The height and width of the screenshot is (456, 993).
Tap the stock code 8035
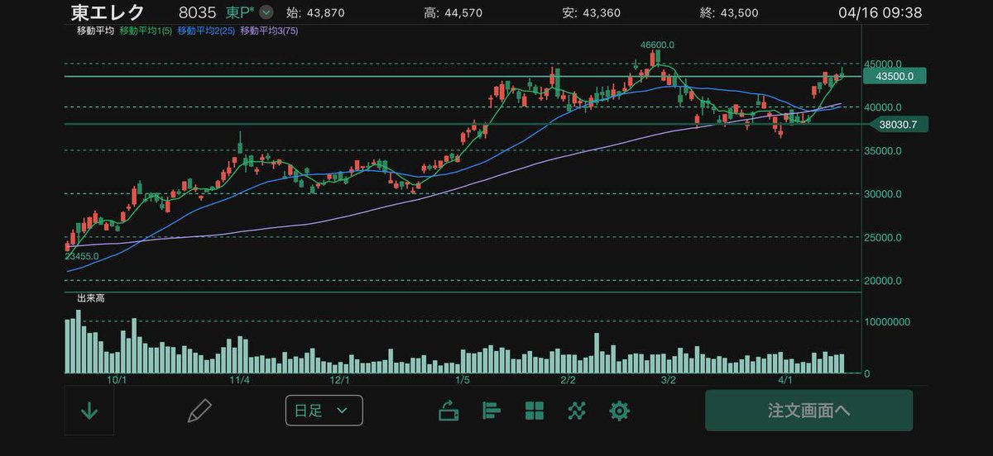(197, 12)
